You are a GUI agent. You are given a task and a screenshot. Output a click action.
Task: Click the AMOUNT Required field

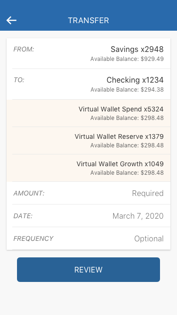click(89, 193)
